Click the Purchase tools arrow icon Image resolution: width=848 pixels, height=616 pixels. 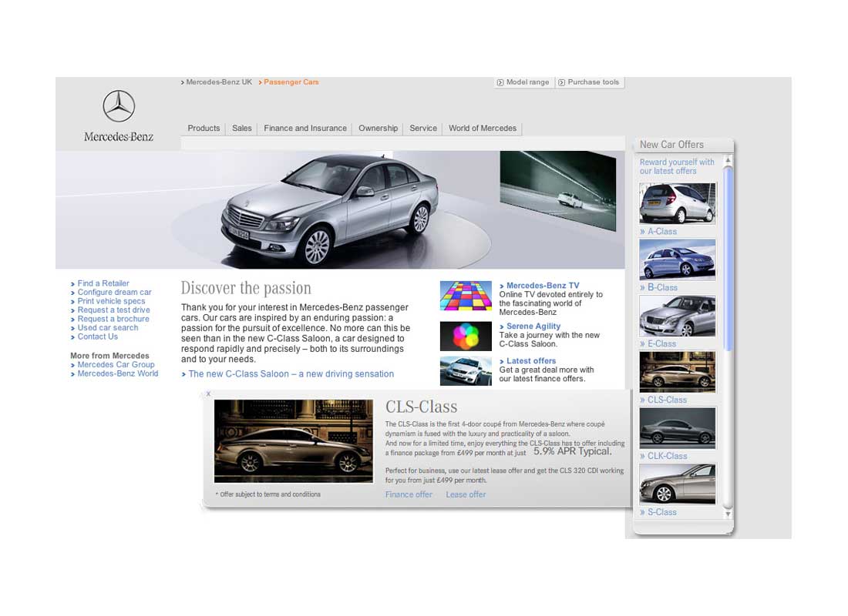(x=561, y=82)
